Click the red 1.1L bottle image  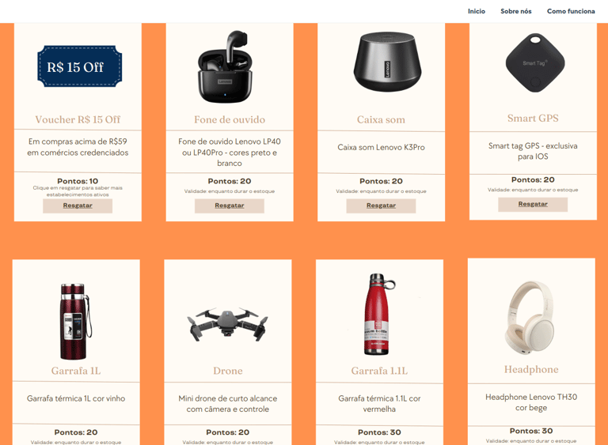click(379, 314)
